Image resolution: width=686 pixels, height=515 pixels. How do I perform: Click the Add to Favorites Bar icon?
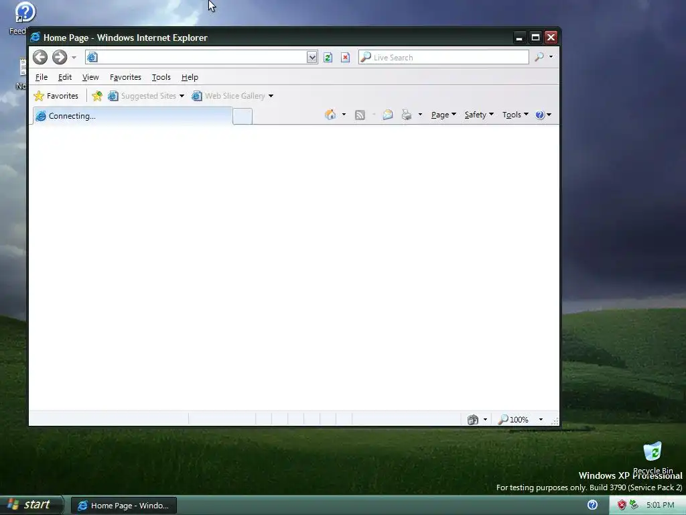(97, 96)
